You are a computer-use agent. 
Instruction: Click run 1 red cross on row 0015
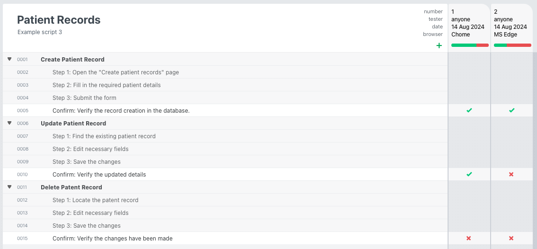pos(469,238)
